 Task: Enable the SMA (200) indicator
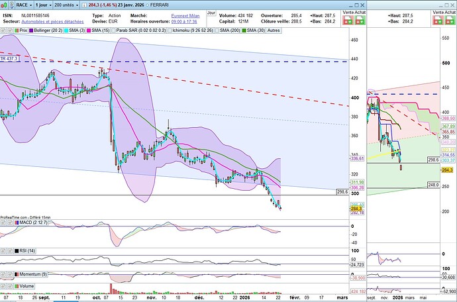click(x=228, y=30)
